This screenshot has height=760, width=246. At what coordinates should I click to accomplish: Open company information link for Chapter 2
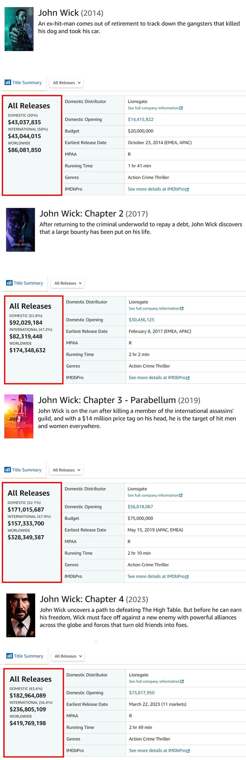tap(156, 308)
